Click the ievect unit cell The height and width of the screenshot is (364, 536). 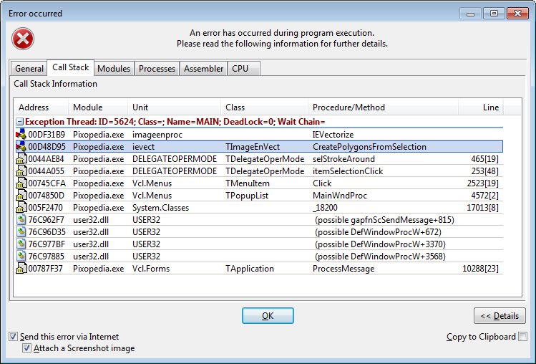point(143,147)
